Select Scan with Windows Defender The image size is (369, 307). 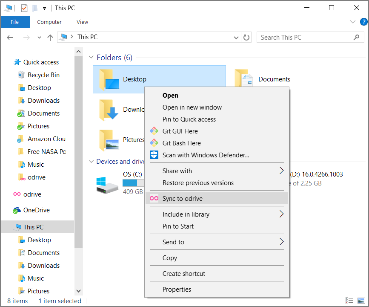(217, 155)
